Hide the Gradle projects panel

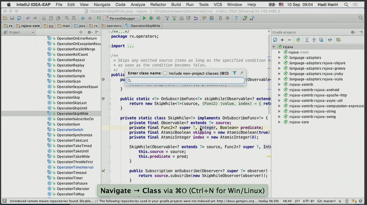pos(361,32)
